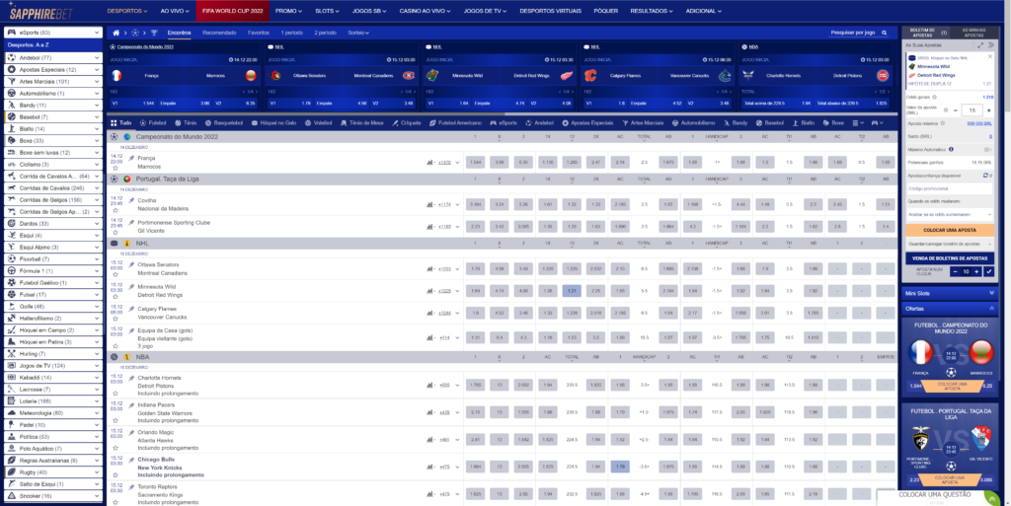Image resolution: width=1011 pixels, height=506 pixels.
Task: Click COLOCAR UMA APOSTA orange button
Action: point(950,230)
